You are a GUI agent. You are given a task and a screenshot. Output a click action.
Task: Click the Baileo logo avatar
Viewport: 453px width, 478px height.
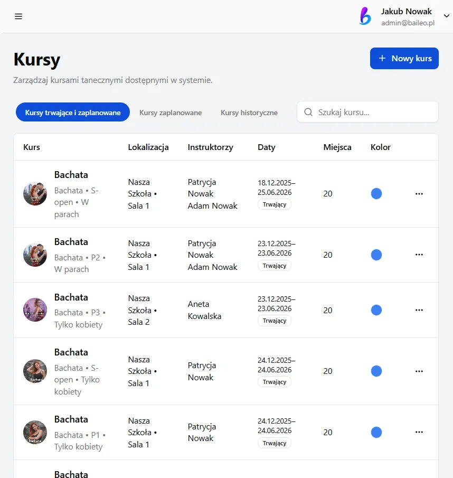(365, 16)
